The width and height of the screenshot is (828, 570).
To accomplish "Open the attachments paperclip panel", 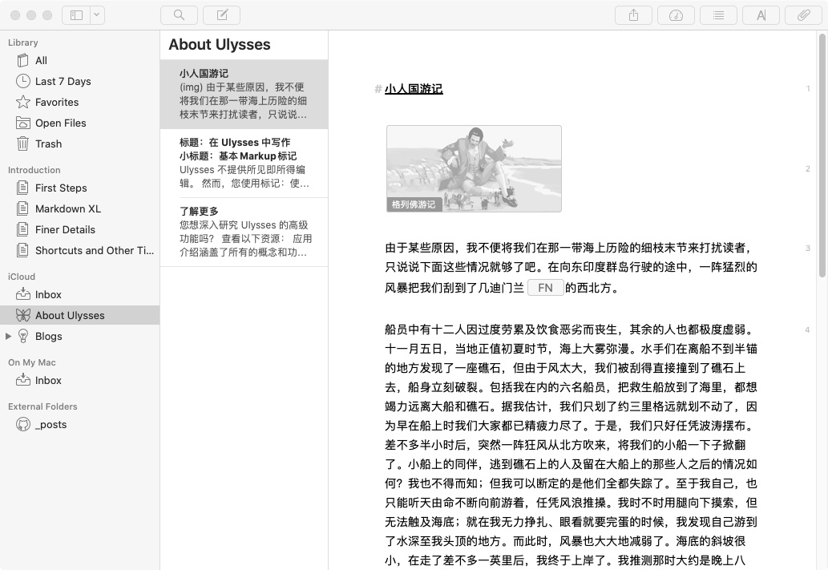I will coord(804,15).
